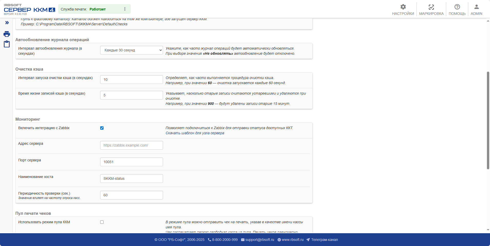This screenshot has width=490, height=246.
Task: Click the Порт сервера field with 10051
Action: tap(131, 162)
